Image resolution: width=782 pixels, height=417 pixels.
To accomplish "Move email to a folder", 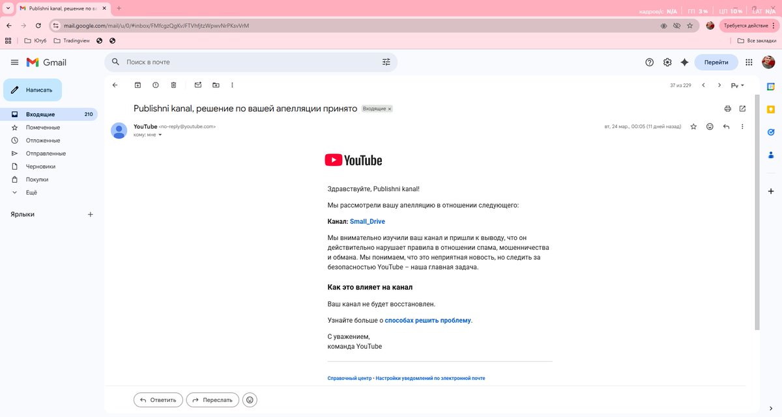I will pos(216,85).
